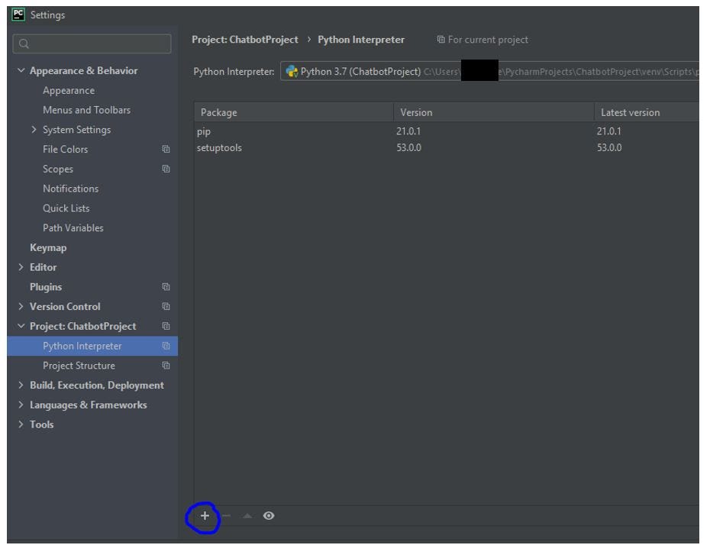Click For current project label
The image size is (710, 545).
pyautogui.click(x=488, y=40)
